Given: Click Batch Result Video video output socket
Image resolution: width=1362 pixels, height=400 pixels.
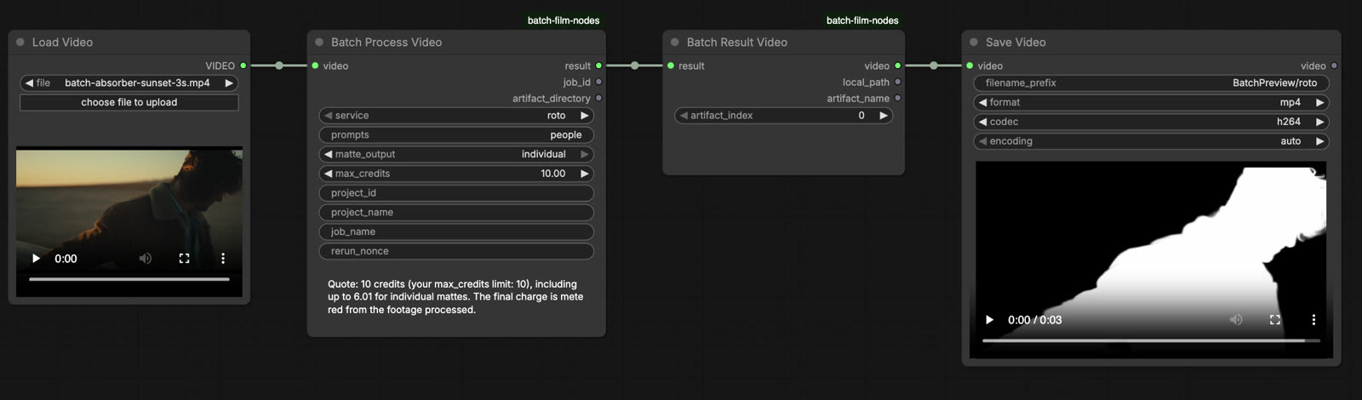Looking at the screenshot, I should click(x=898, y=66).
